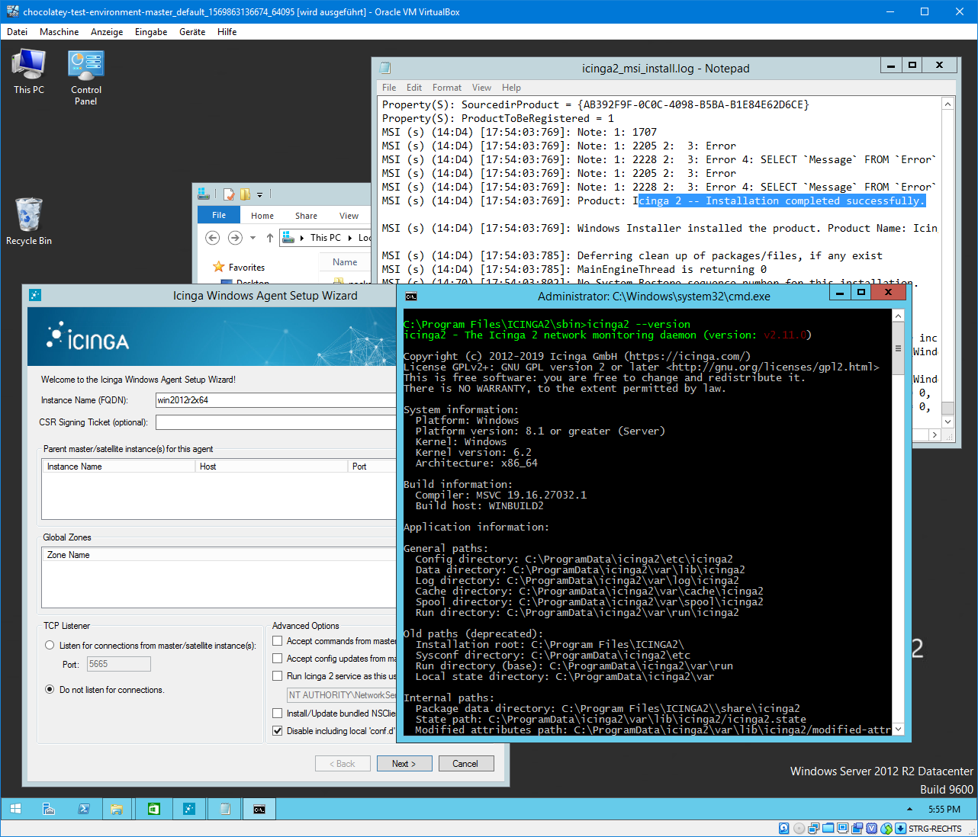The height and width of the screenshot is (837, 978).
Task: Go forward in the Explorer window
Action: tap(235, 238)
